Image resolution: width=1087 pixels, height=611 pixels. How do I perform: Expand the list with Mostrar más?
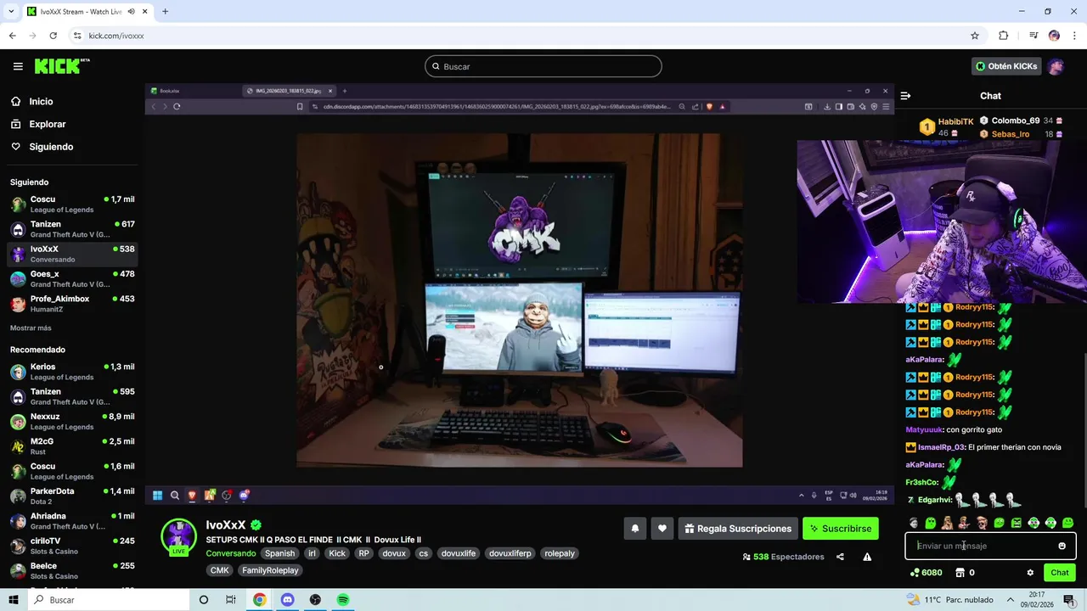point(31,328)
